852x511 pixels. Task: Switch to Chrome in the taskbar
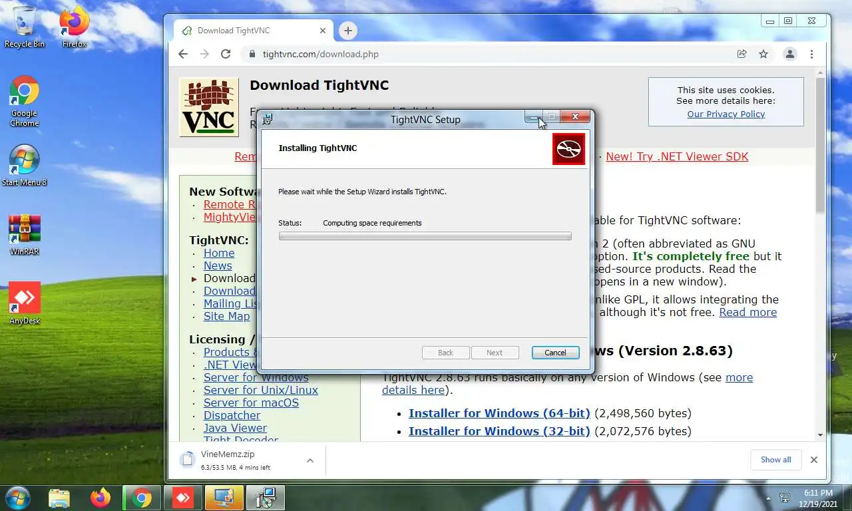(x=141, y=498)
